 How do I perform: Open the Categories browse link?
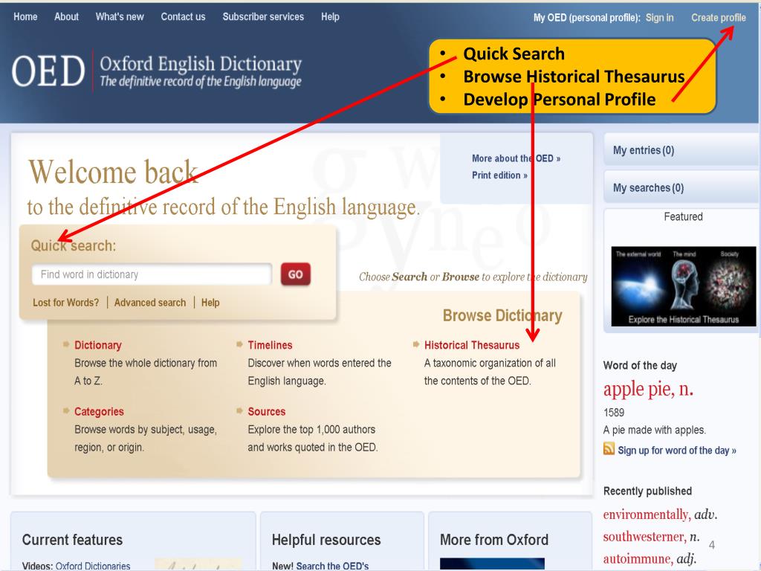[99, 412]
